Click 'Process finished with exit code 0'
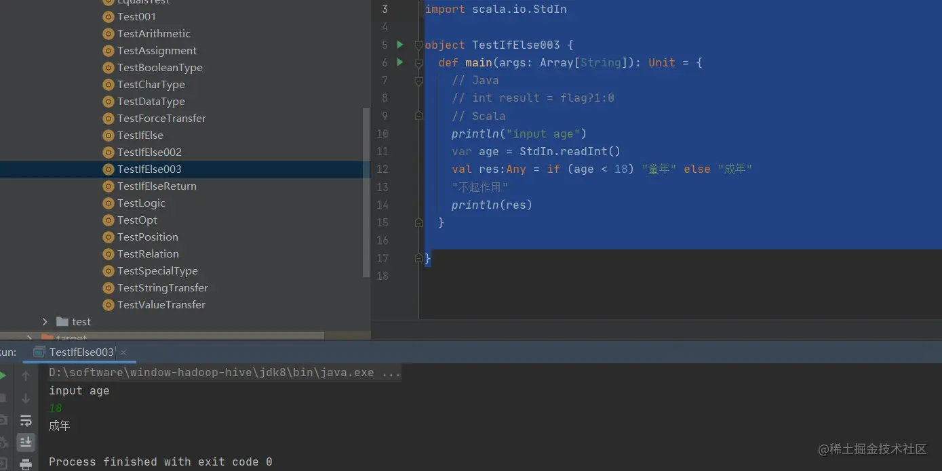 (161, 462)
